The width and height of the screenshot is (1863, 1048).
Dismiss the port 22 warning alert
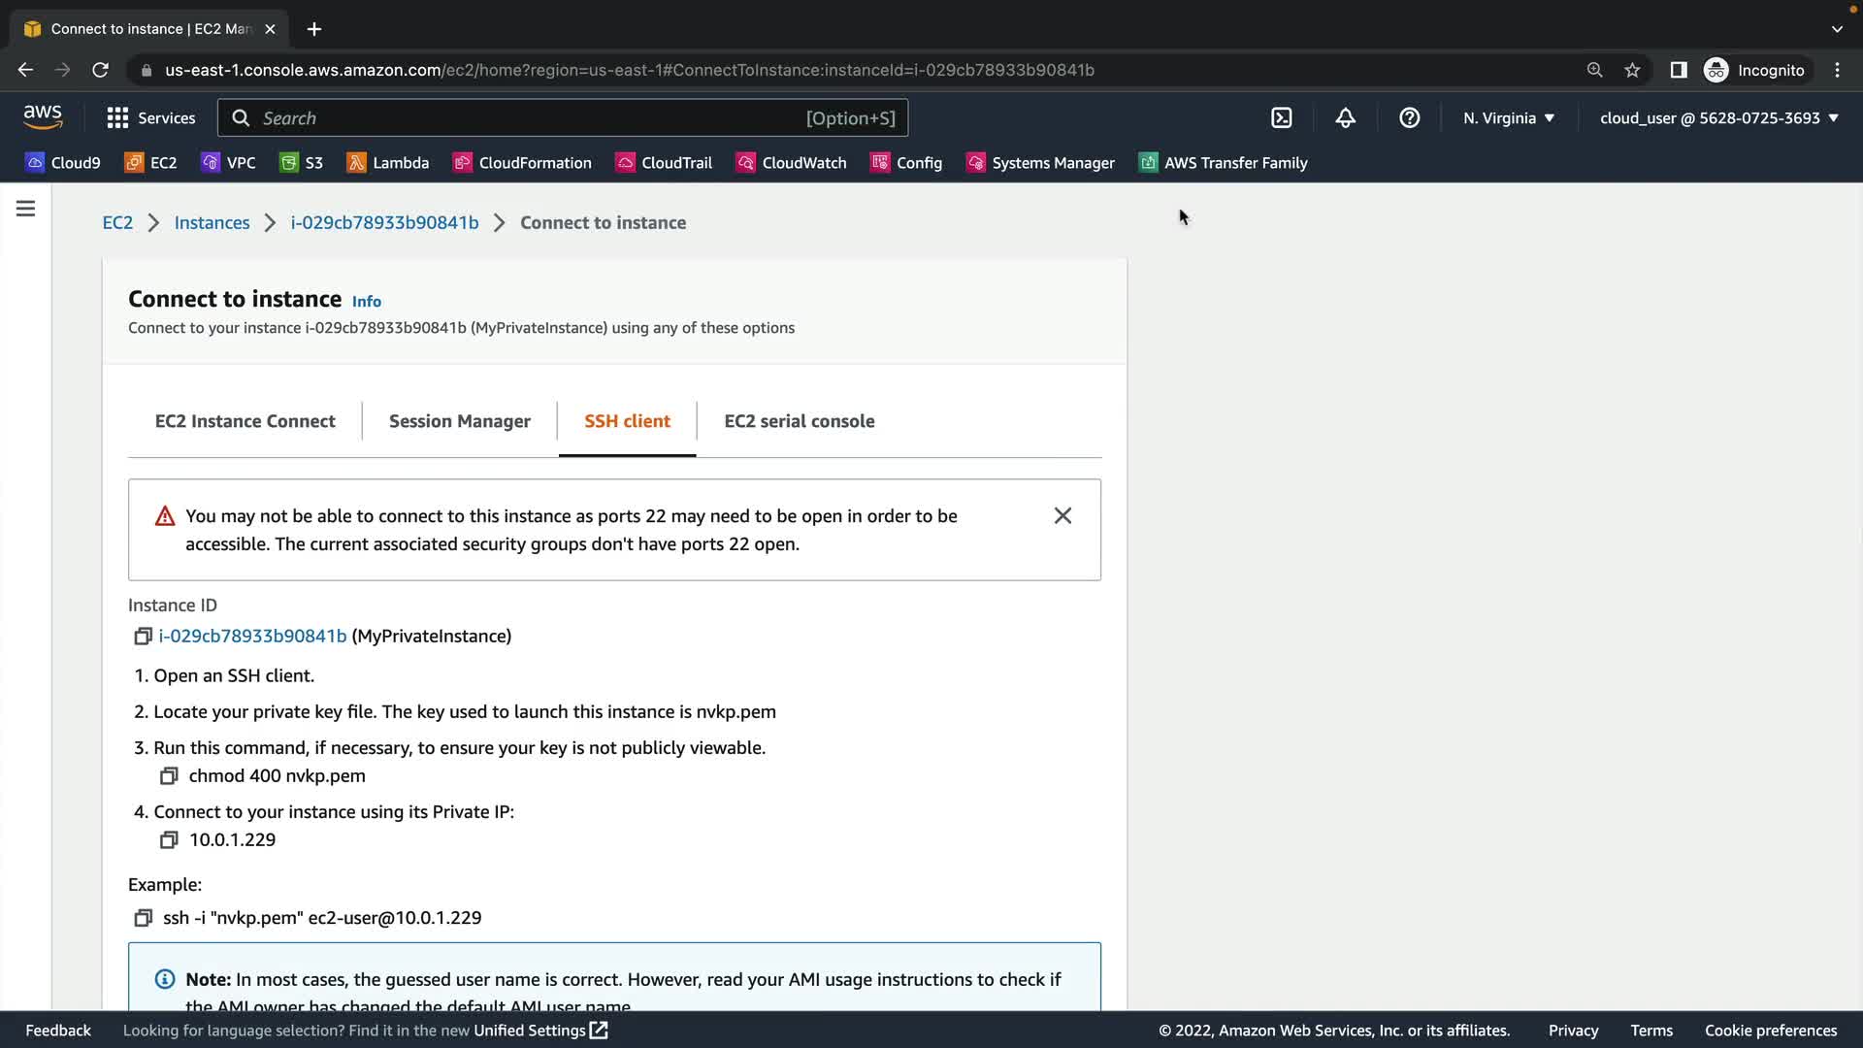1062,516
